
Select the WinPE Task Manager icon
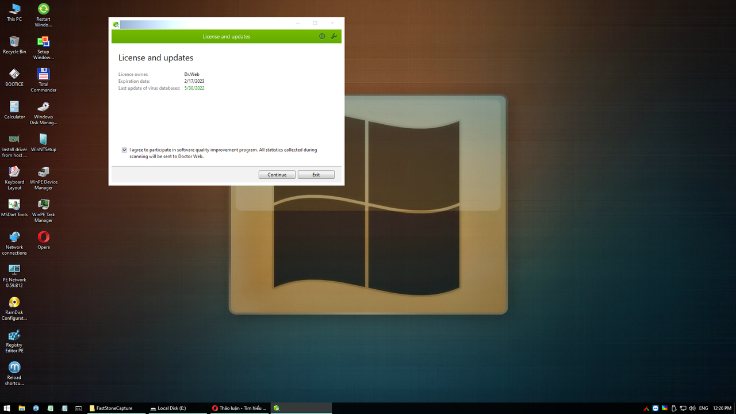point(43,211)
